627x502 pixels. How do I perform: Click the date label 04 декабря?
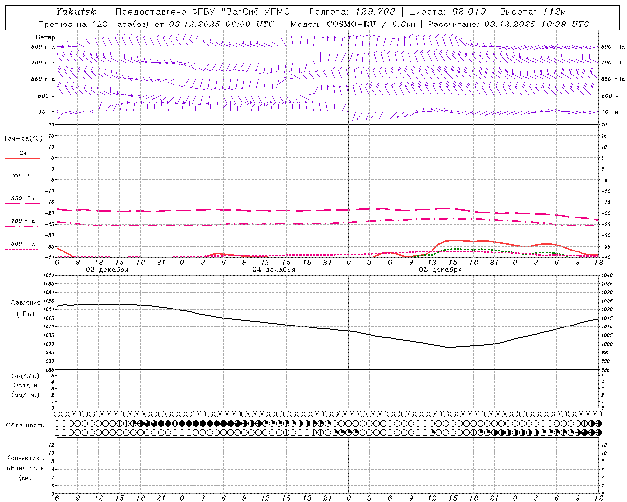pyautogui.click(x=274, y=270)
